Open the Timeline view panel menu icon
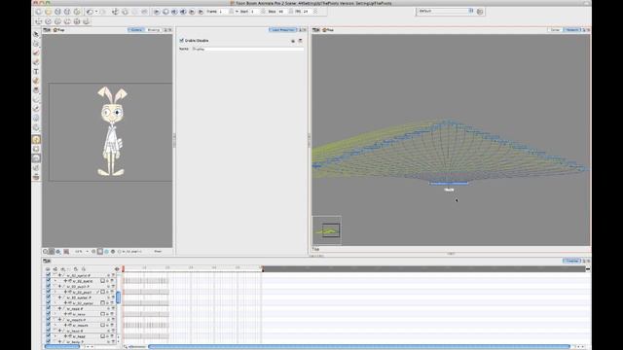 (x=47, y=261)
